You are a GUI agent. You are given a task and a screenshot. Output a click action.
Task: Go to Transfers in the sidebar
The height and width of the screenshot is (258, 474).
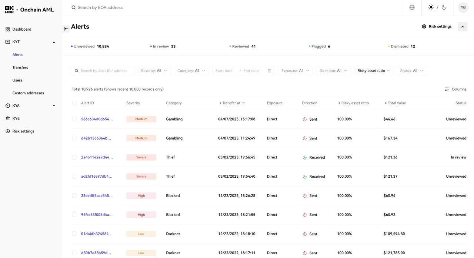click(x=20, y=67)
